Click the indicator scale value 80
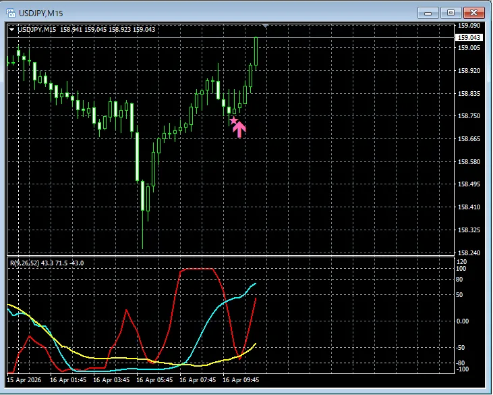Viewport: 493px width, 395px height. pyautogui.click(x=459, y=280)
